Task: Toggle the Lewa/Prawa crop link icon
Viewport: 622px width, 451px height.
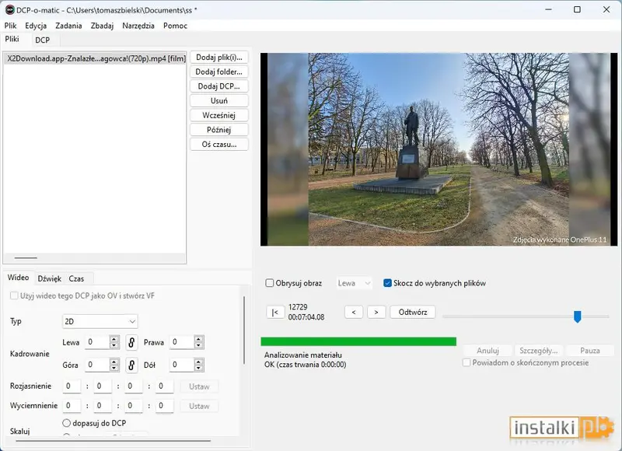Action: (131, 342)
